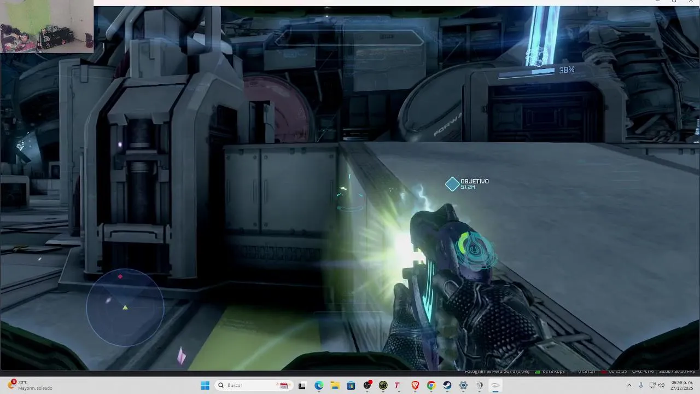Viewport: 700px width, 394px height.
Task: Click the shield energy bar in the HUD
Action: (x=526, y=73)
